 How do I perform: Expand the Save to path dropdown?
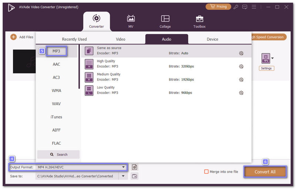click(x=123, y=176)
